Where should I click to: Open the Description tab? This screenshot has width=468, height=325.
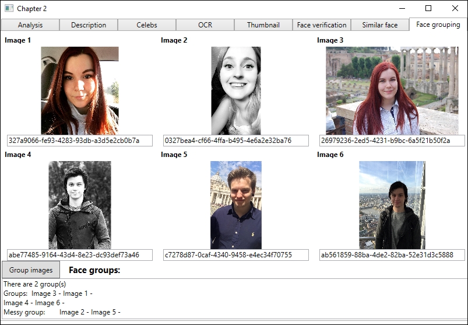(x=89, y=25)
